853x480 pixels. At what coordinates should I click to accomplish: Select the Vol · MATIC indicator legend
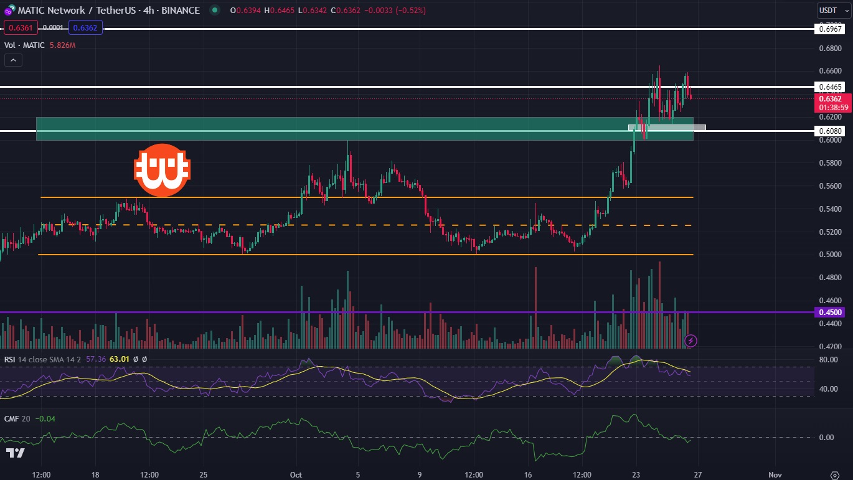click(25, 45)
